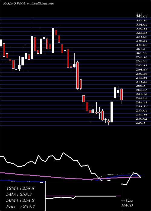Click the 293.93 price axis label

(142, 61)
